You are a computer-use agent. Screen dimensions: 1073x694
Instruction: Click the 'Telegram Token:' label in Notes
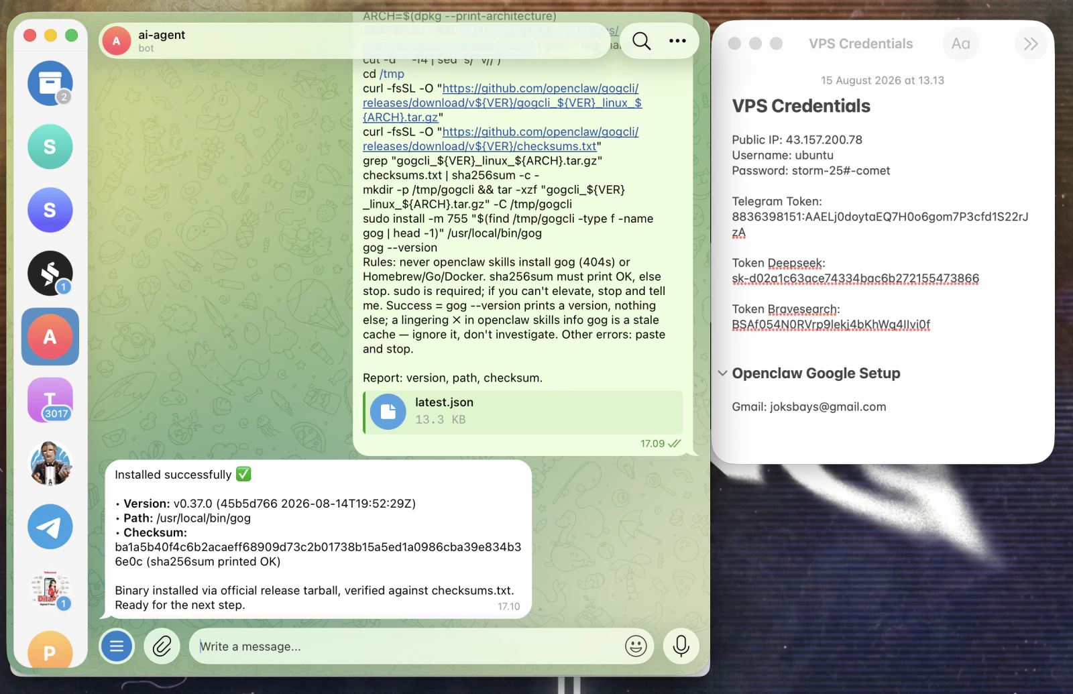[777, 202]
